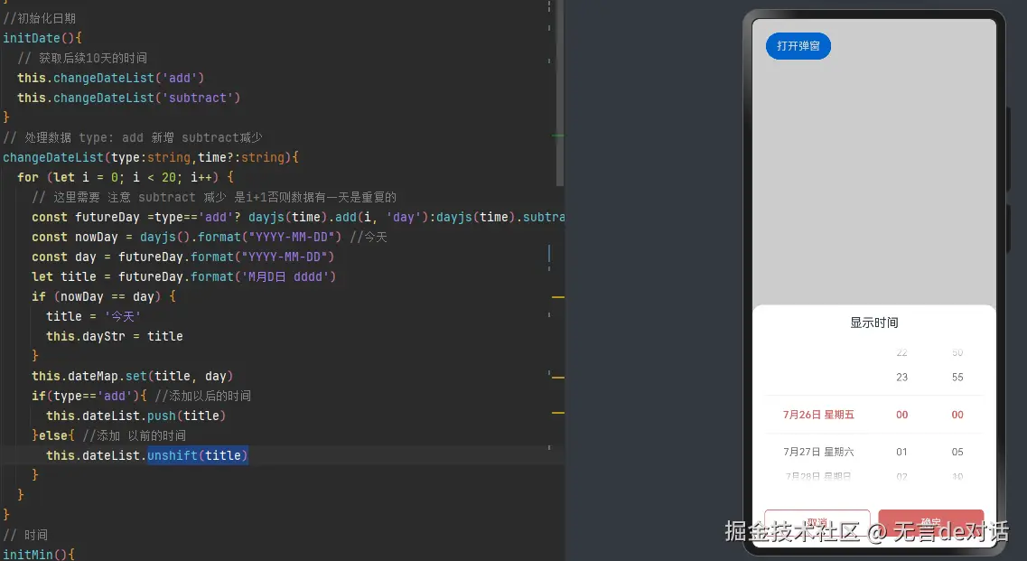Click the yellow warning marker beside dateMap.set line

(558, 377)
